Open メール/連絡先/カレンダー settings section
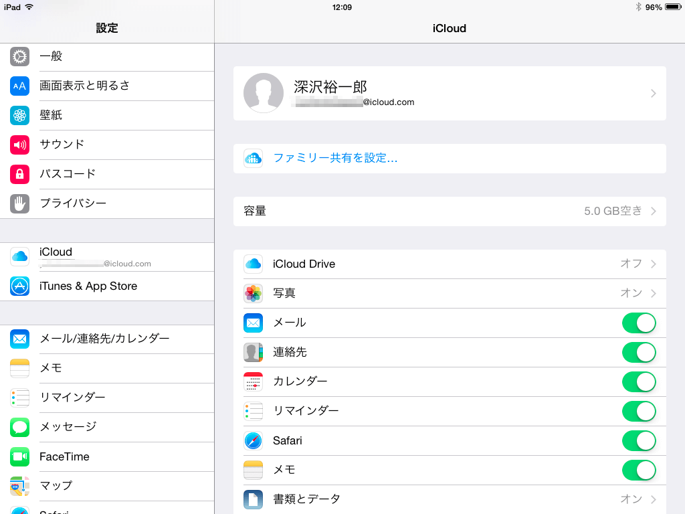685x514 pixels. tap(100, 339)
